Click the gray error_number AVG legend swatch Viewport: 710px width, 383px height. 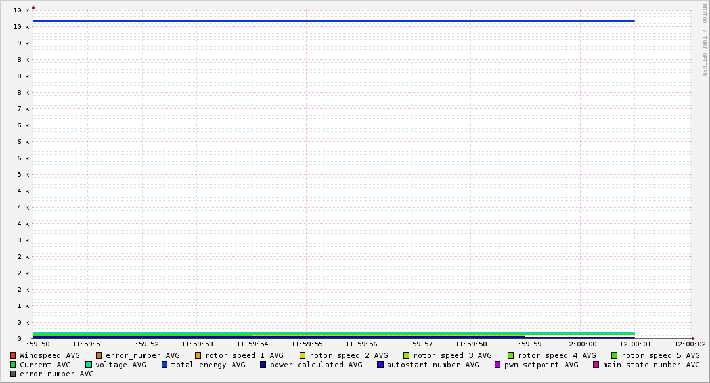[x=13, y=374]
